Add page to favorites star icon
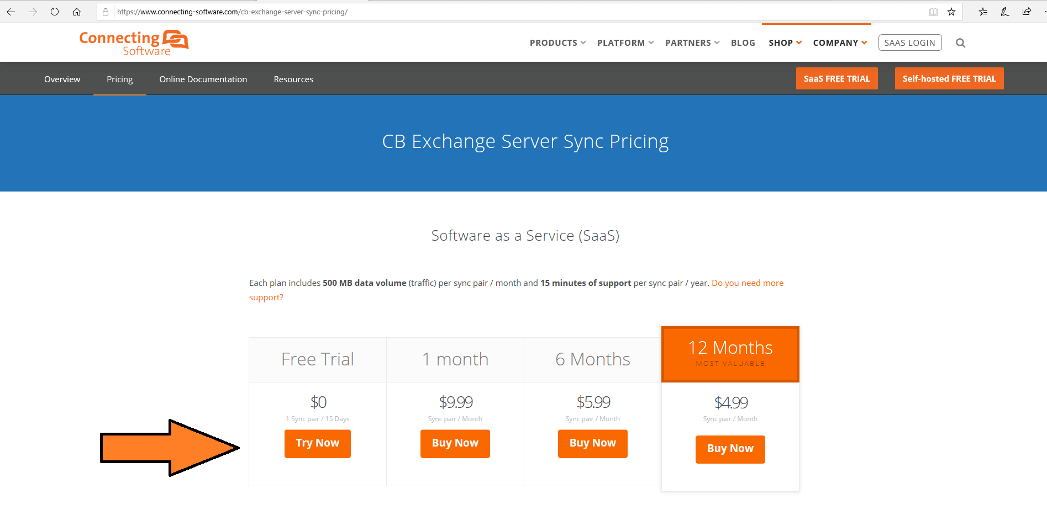1047x510 pixels. [951, 12]
